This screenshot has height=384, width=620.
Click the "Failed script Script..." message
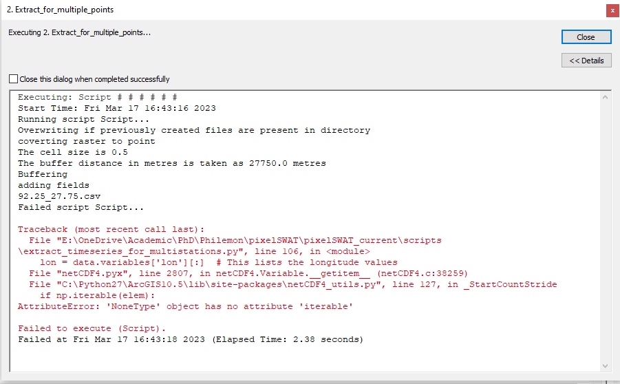tap(81, 207)
